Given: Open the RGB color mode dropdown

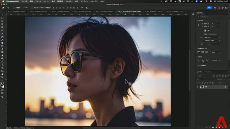Looking at the screenshot, I should pos(212,37).
